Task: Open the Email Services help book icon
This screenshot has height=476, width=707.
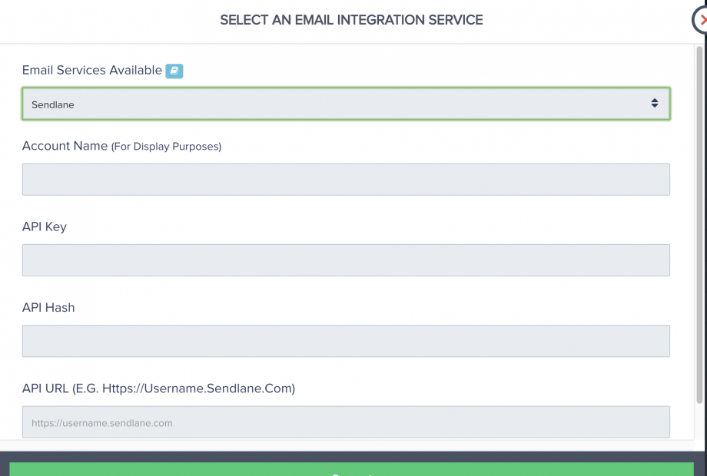Action: pyautogui.click(x=174, y=71)
